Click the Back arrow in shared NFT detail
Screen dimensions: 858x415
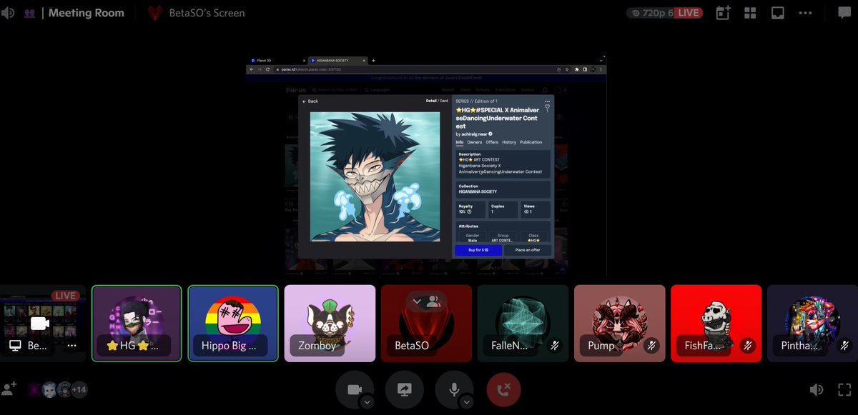tap(310, 101)
